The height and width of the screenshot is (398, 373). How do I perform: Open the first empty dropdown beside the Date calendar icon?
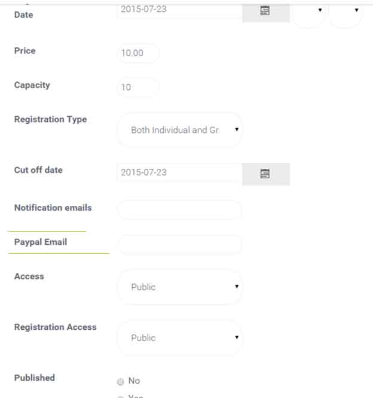point(308,12)
